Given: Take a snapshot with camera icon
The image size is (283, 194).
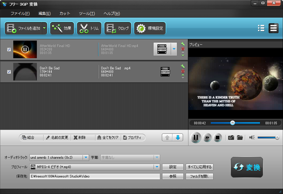Looking at the screenshot, I should tap(231, 138).
